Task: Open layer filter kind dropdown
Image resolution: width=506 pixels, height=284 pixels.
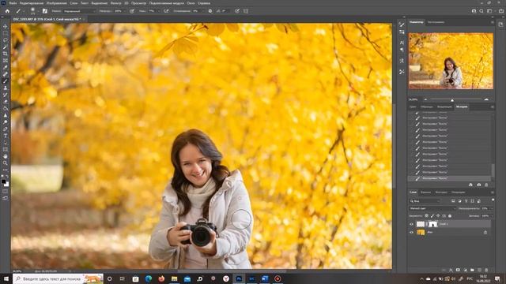Action: coord(425,201)
